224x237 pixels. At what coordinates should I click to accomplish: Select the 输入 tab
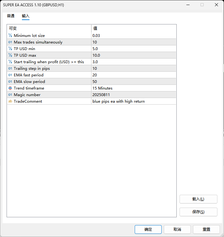click(x=26, y=16)
